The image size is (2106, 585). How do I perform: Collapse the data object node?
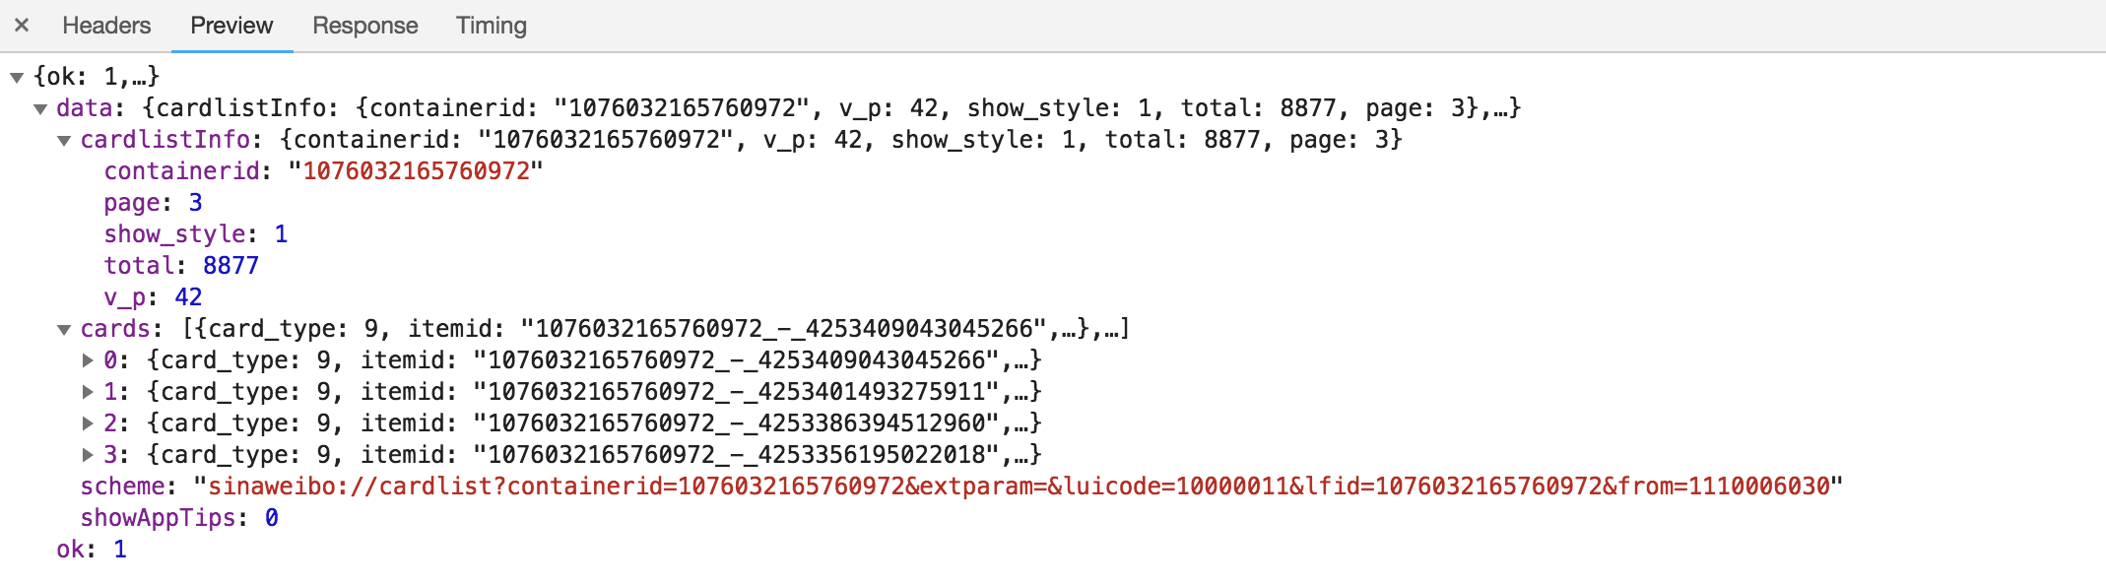coord(40,108)
